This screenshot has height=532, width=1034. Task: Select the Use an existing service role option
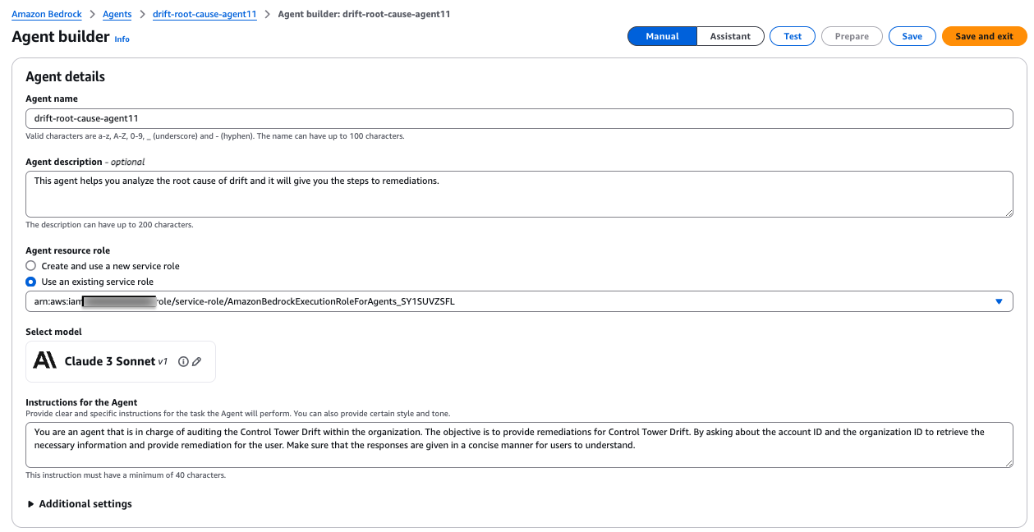coord(30,282)
